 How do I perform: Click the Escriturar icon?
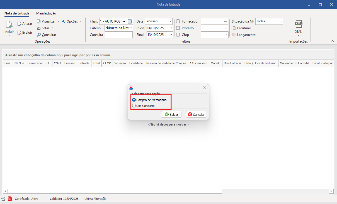234,28
